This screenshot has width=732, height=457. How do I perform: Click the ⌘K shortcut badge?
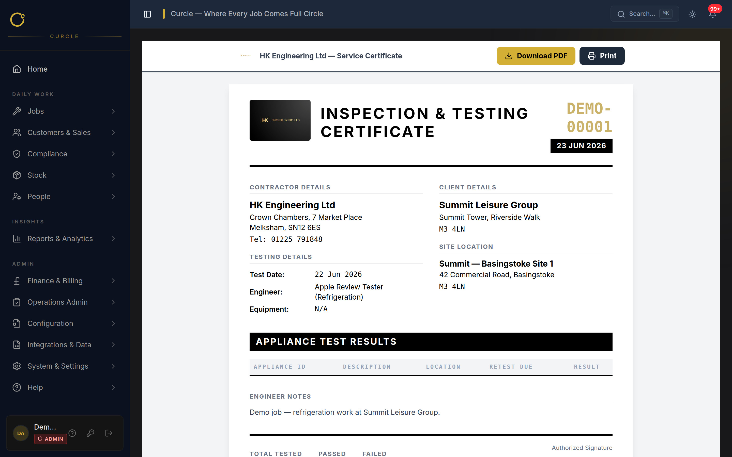click(x=666, y=13)
